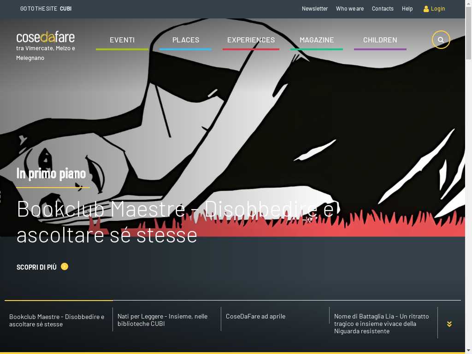
Task: Open the Who we are page
Action: click(349, 9)
